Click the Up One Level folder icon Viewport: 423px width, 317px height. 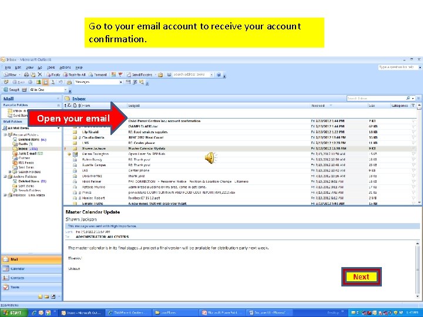39,82
